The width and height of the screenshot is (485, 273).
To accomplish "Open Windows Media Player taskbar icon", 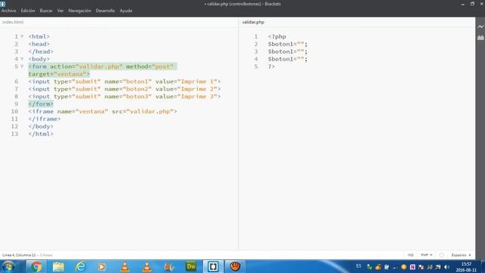I will point(102,266).
